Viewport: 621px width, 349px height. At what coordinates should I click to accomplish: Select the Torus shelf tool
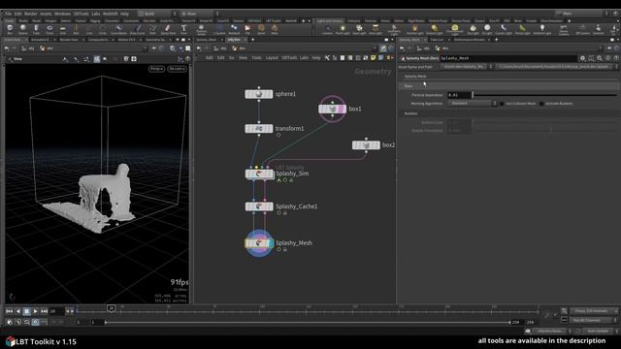tap(49, 29)
